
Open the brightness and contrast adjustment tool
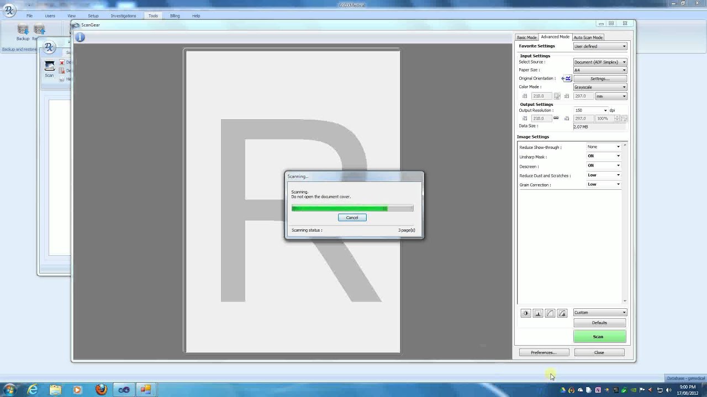pyautogui.click(x=525, y=313)
